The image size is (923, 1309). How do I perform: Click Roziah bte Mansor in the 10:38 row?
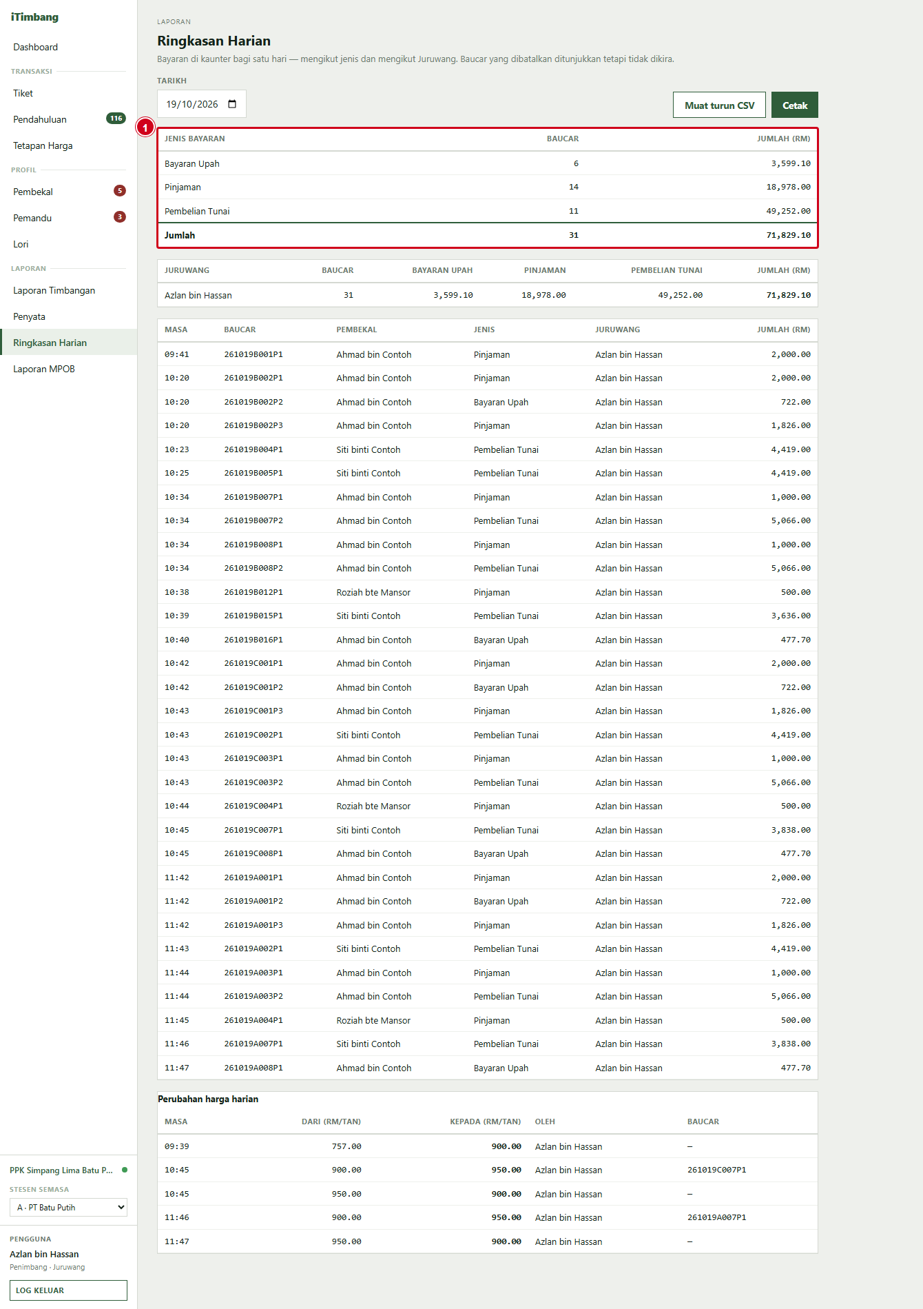(x=373, y=592)
